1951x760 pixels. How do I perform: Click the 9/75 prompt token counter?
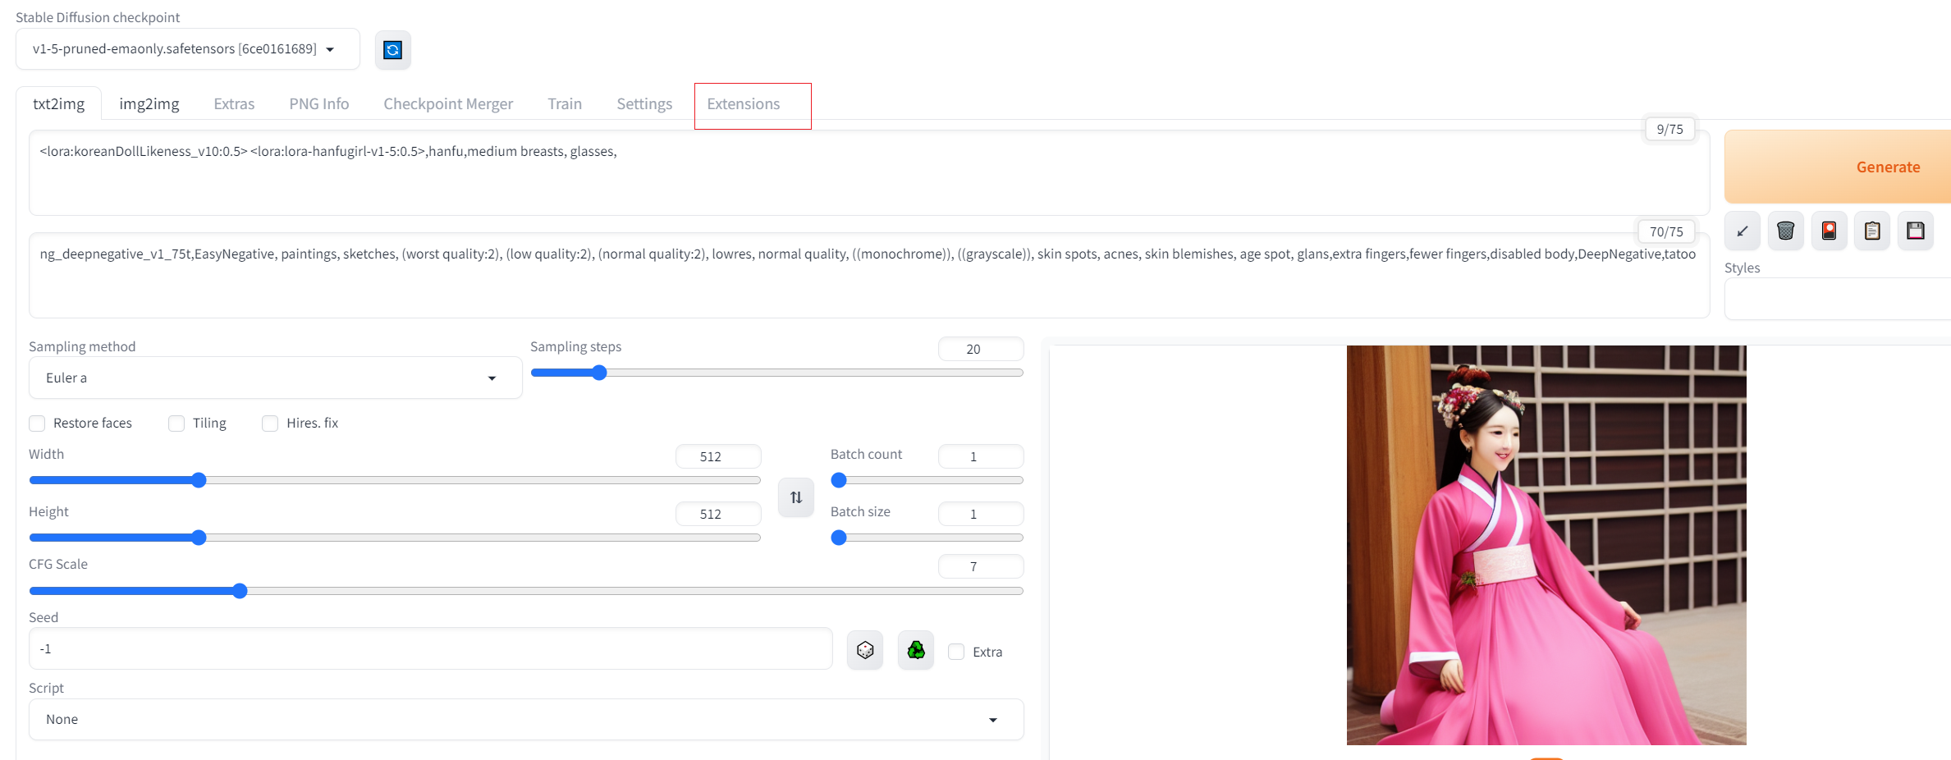1669,129
